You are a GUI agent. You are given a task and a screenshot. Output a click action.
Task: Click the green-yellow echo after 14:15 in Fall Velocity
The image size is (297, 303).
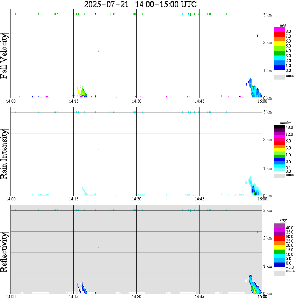click(82, 92)
